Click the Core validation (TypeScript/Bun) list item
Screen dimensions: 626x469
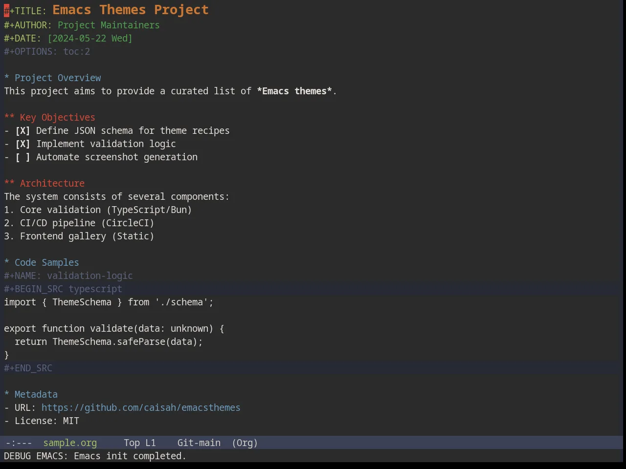point(98,210)
